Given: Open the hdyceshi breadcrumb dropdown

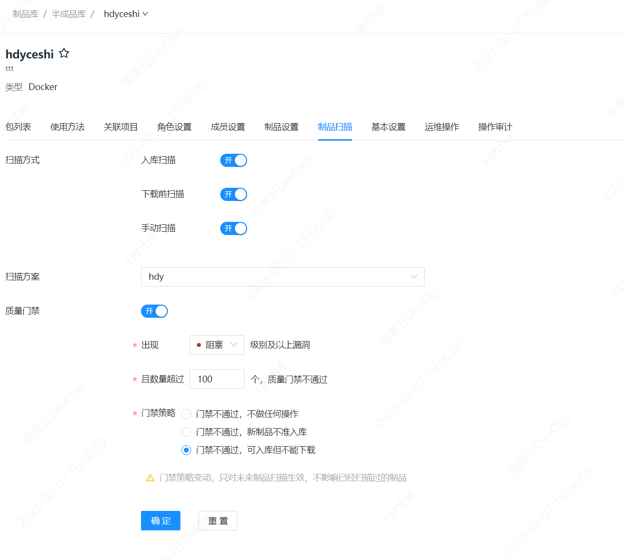Looking at the screenshot, I should click(125, 14).
